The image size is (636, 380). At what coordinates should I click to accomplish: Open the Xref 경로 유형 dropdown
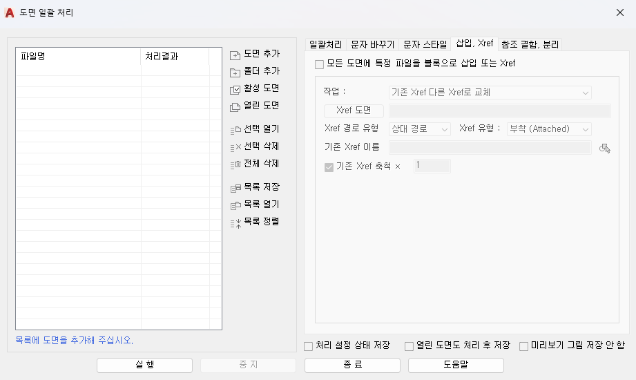pyautogui.click(x=419, y=129)
